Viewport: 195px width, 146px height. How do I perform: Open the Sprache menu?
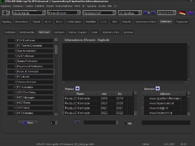tap(102, 6)
